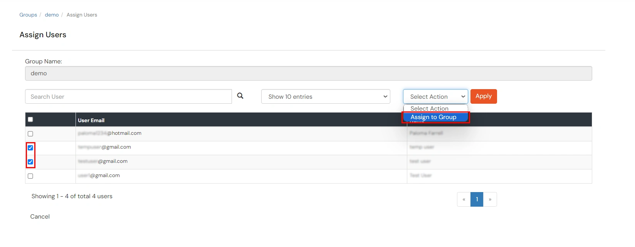Click the search magnifier icon
635x247 pixels.
pyautogui.click(x=240, y=96)
